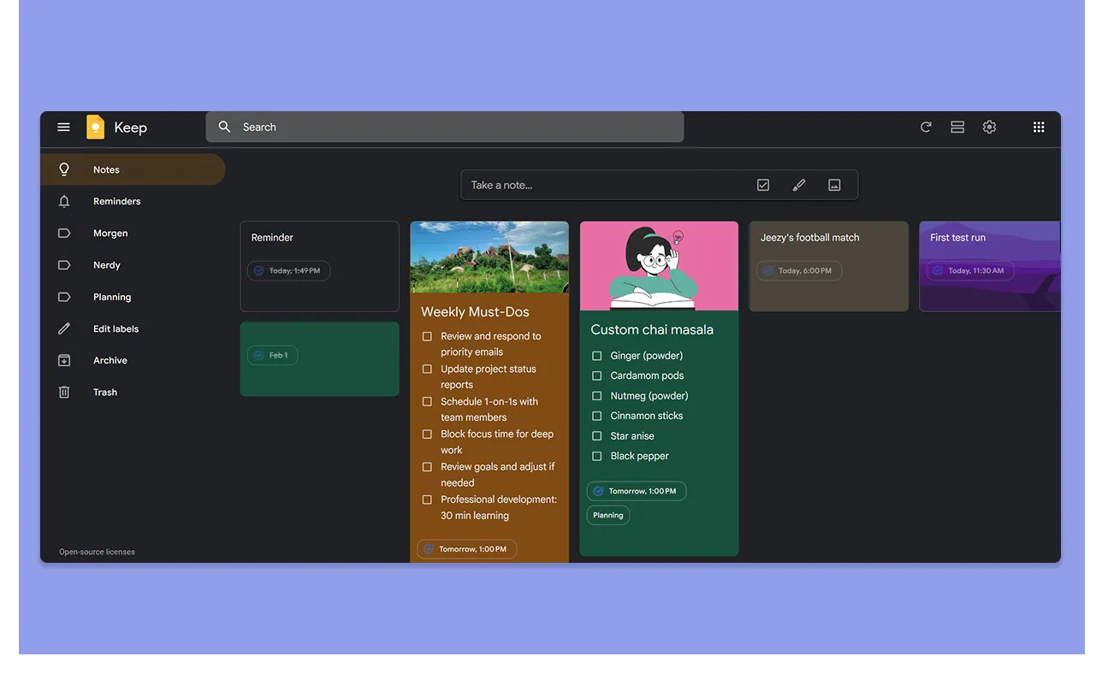The image size is (1102, 674).
Task: Open Keep settings gear
Action: tap(989, 127)
